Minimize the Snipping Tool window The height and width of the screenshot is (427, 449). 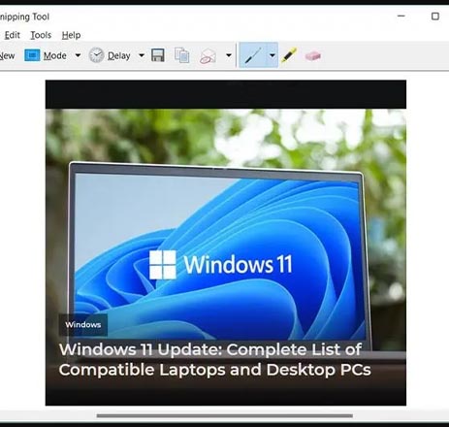coord(401,16)
